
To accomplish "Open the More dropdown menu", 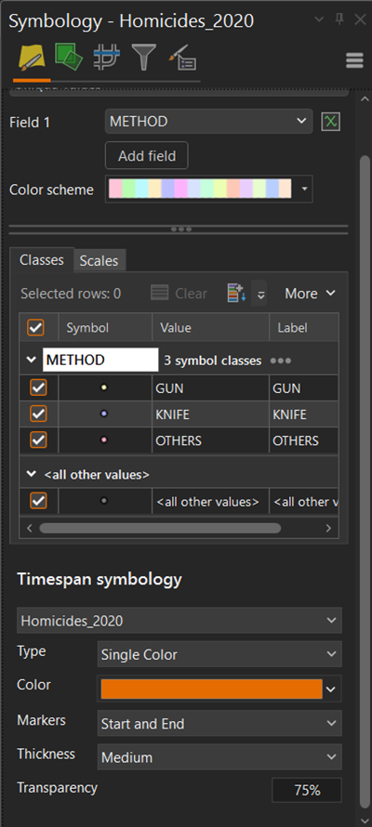I will (310, 294).
